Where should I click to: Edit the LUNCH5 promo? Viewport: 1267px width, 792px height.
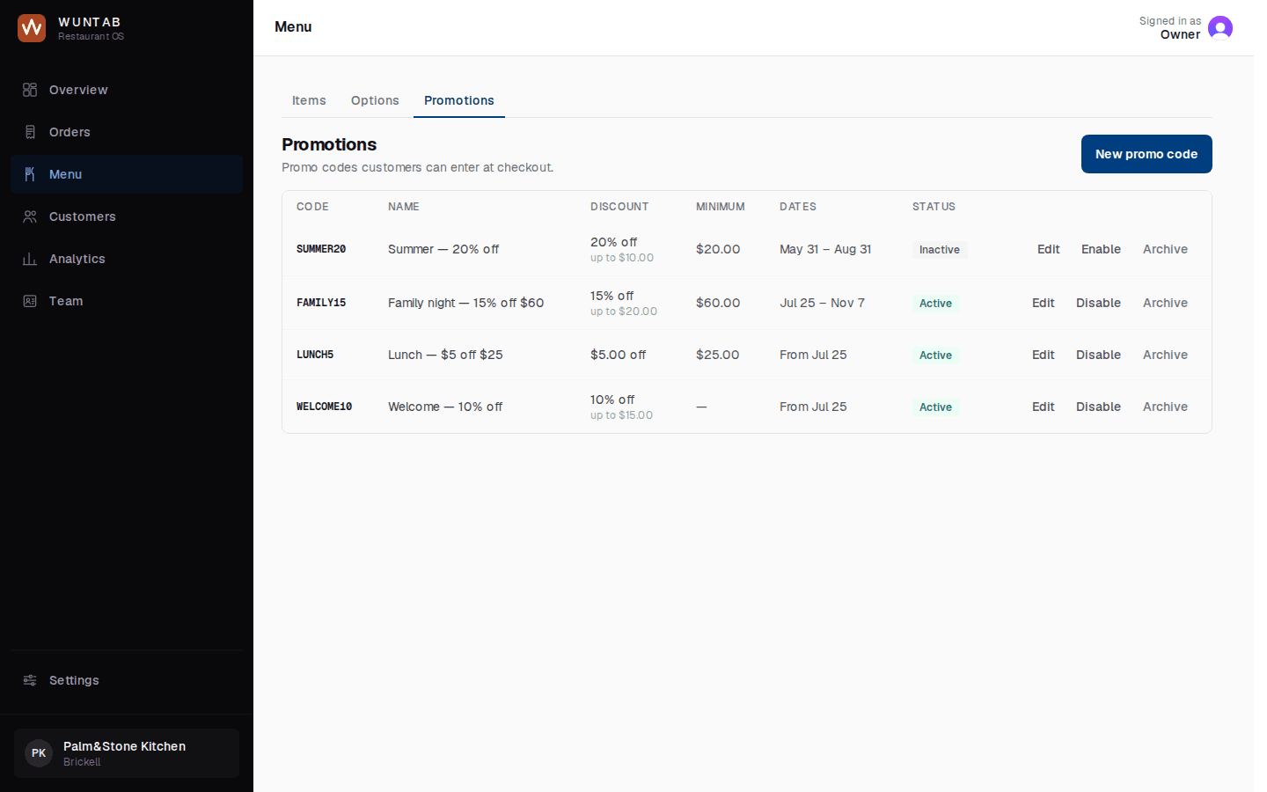pyautogui.click(x=1044, y=355)
